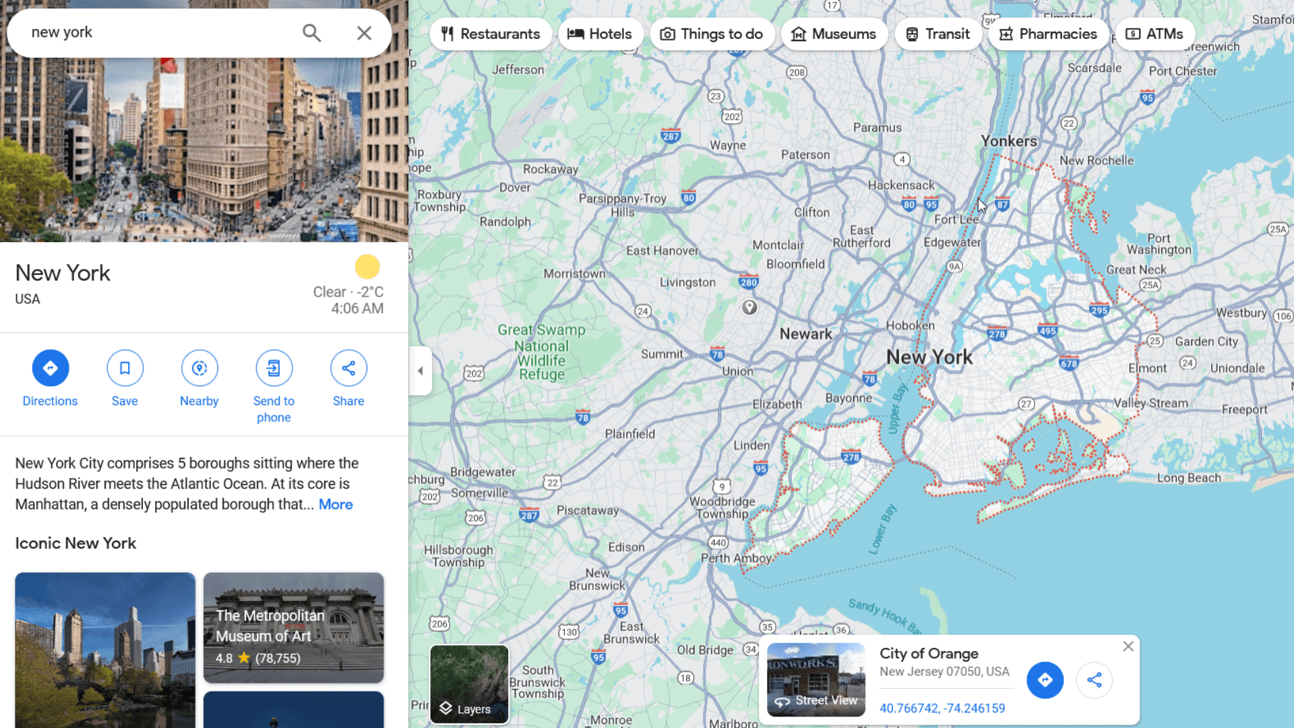Screen dimensions: 1294x728
Task: Filter by Hotels chip
Action: pos(600,34)
